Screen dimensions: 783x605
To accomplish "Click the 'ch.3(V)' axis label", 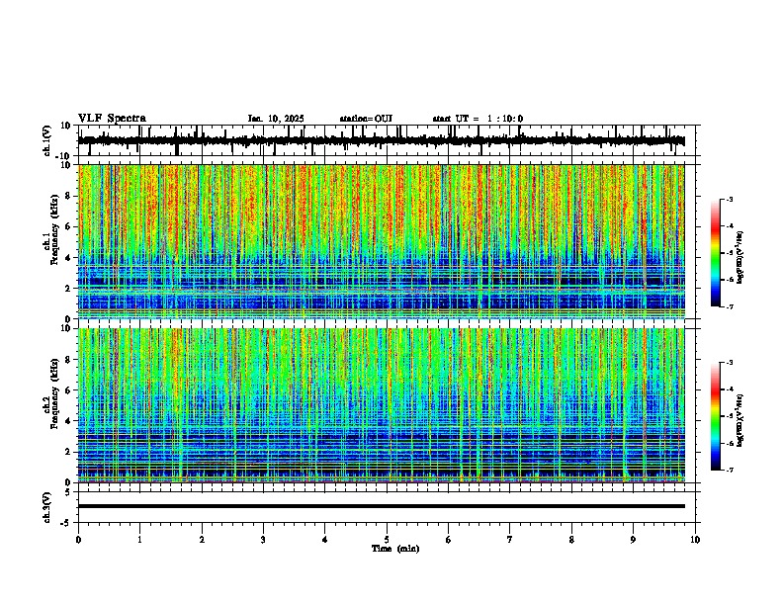I will [47, 507].
